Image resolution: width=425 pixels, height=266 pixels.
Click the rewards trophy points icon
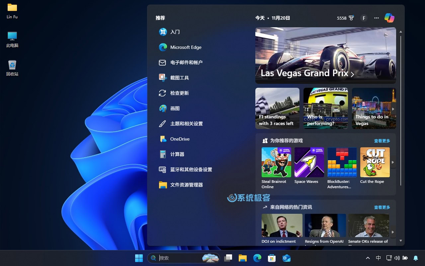point(351,18)
